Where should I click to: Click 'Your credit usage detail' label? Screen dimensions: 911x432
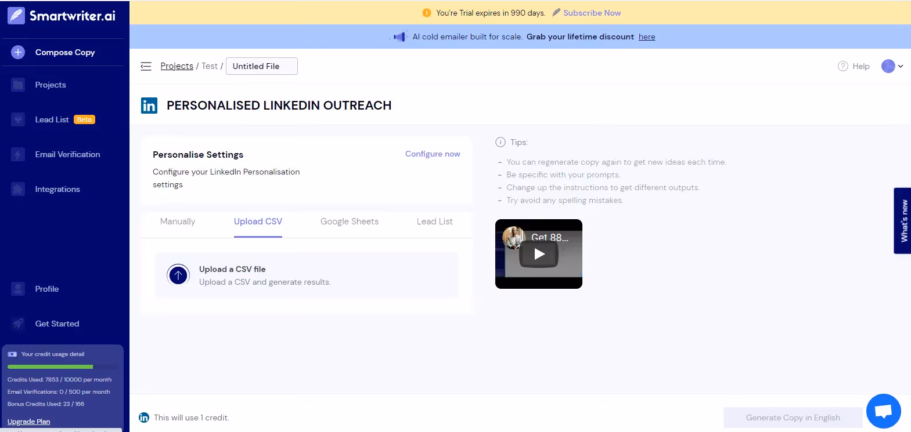point(53,354)
